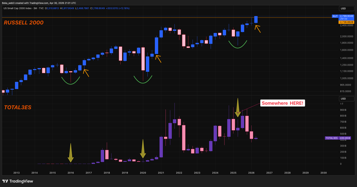Click the 2013 label on the time axis
Viewport: 357px width, 187px height.
(16, 173)
